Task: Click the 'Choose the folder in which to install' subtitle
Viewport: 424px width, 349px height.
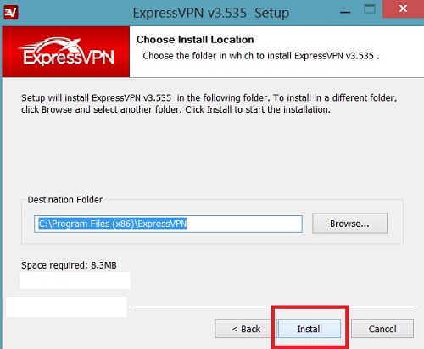Action: (261, 56)
